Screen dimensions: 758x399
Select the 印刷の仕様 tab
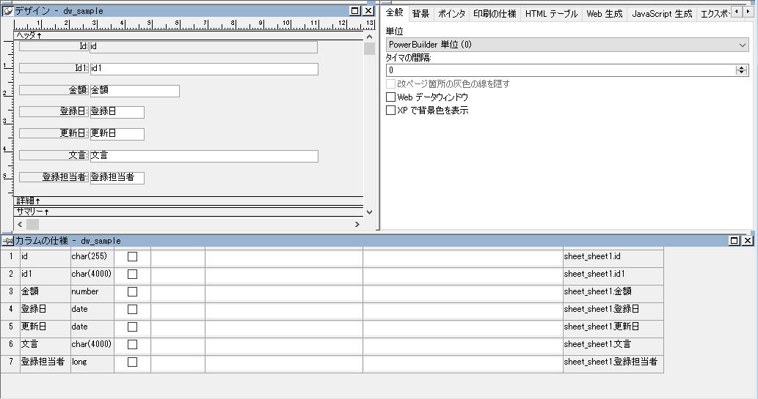[x=495, y=14]
